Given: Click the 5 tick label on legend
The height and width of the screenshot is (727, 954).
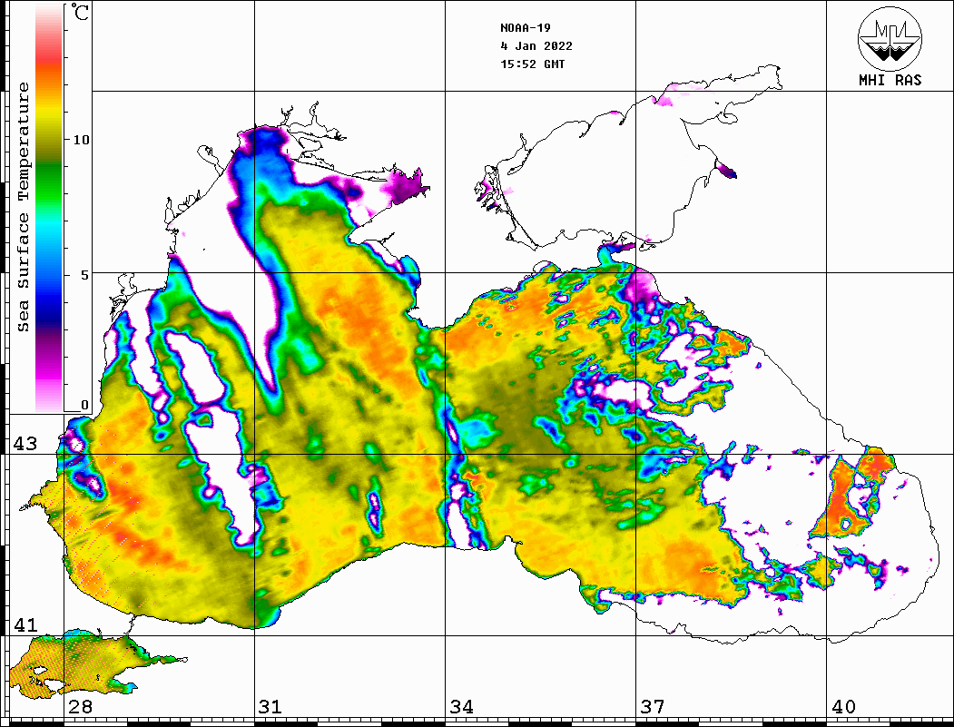Looking at the screenshot, I should pos(84,274).
